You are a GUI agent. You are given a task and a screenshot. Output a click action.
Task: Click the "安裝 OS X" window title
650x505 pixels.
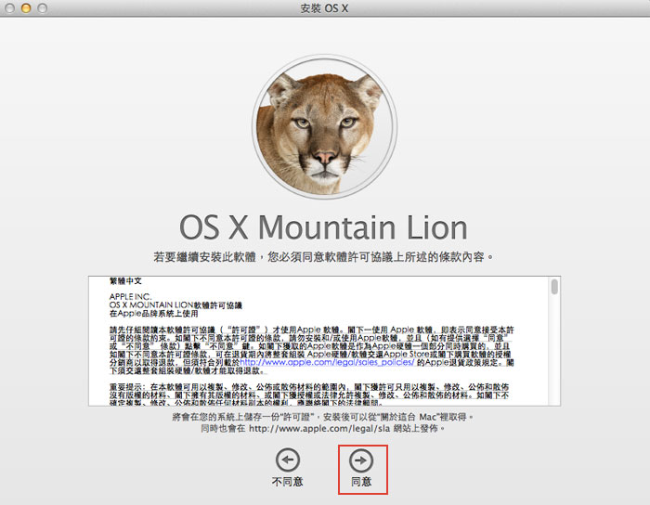coord(324,8)
